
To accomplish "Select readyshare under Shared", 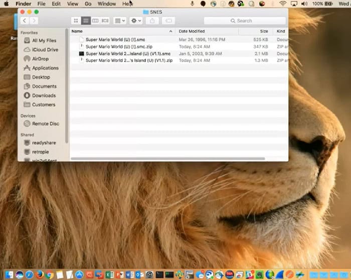I will point(40,143).
